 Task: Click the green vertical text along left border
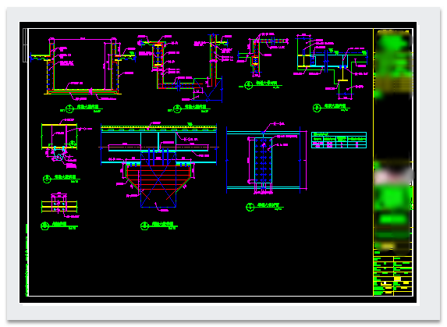[x=27, y=260]
